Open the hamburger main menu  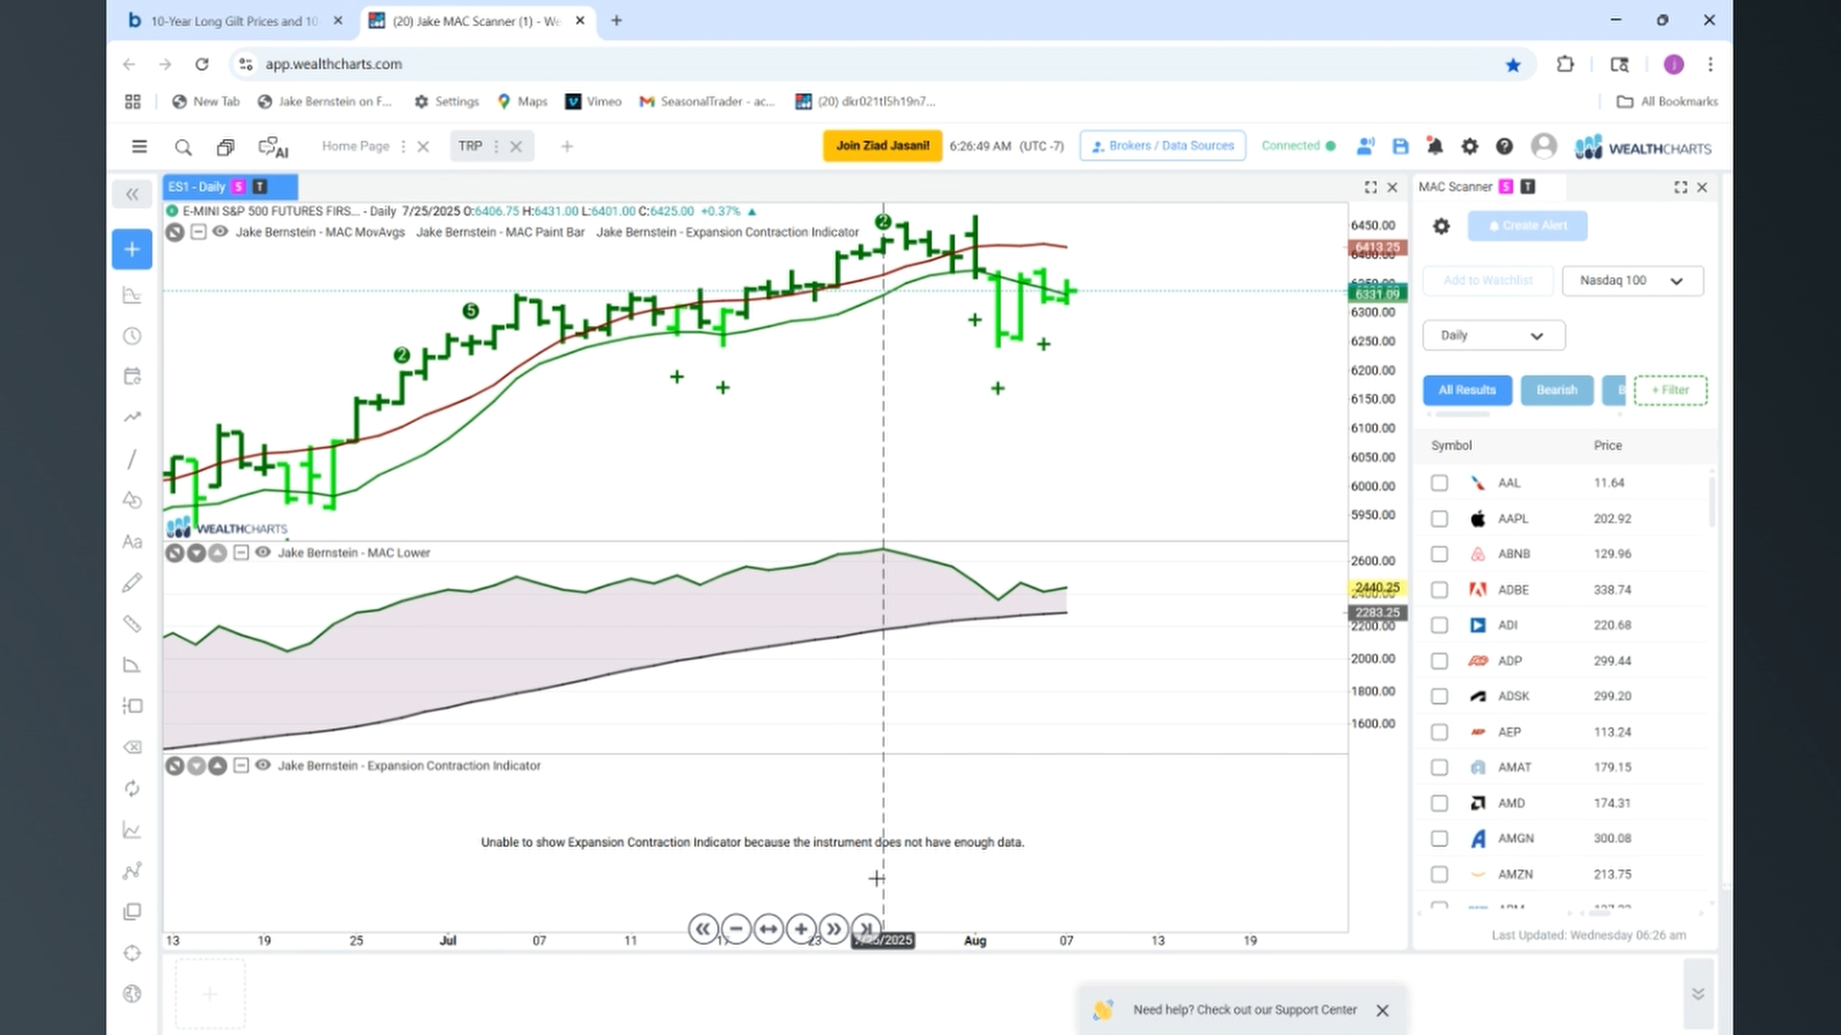(139, 147)
